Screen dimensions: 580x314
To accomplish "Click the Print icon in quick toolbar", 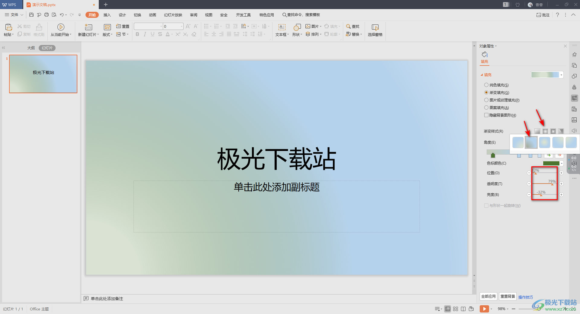I will [x=47, y=15].
